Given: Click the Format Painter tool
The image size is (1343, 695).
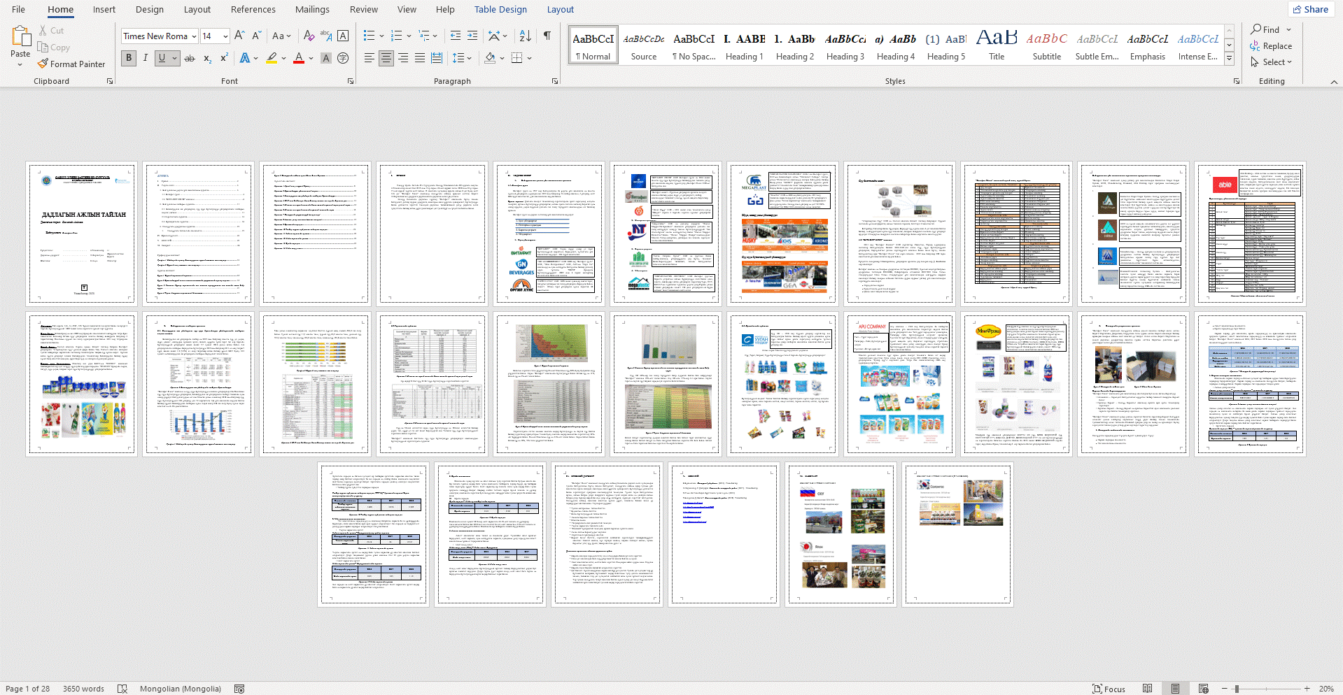Looking at the screenshot, I should (x=71, y=64).
